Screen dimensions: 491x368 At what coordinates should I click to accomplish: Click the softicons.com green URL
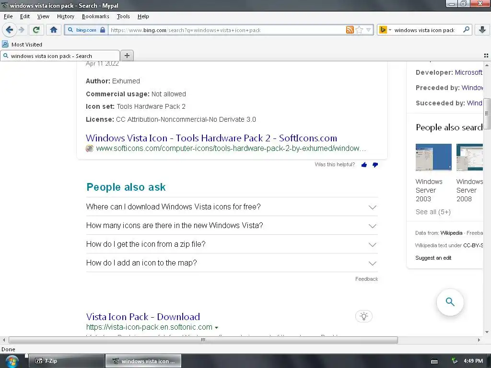(x=231, y=149)
